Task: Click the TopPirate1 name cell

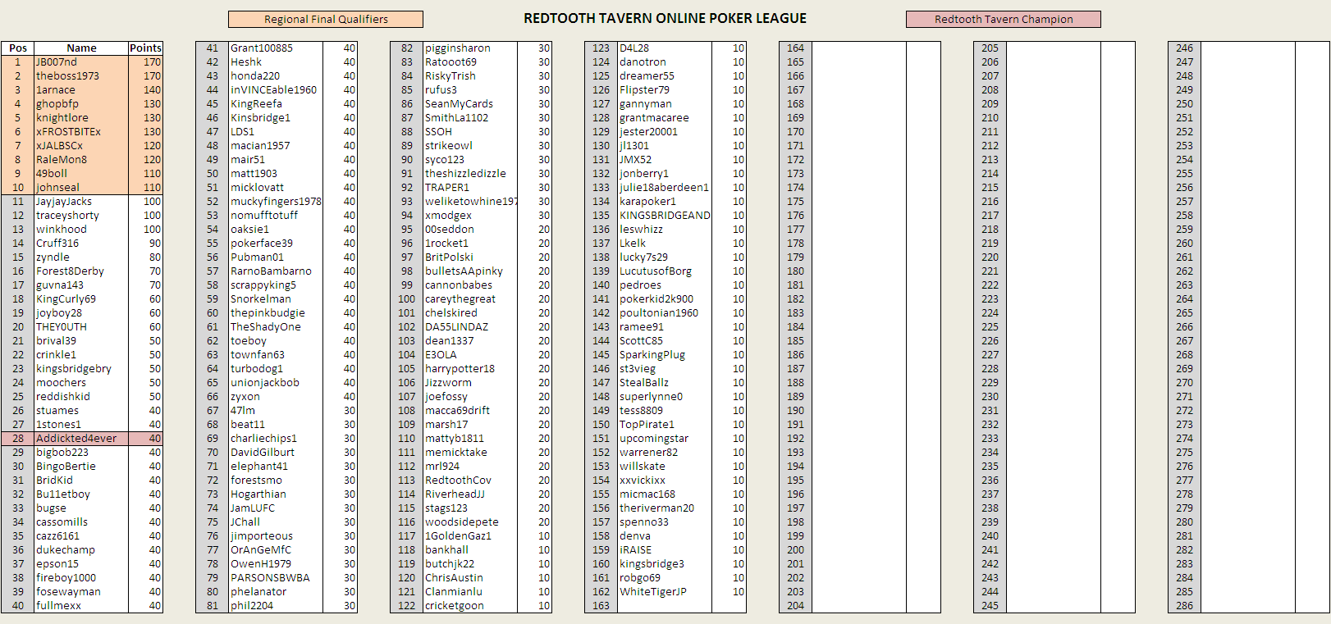Action: tap(665, 425)
